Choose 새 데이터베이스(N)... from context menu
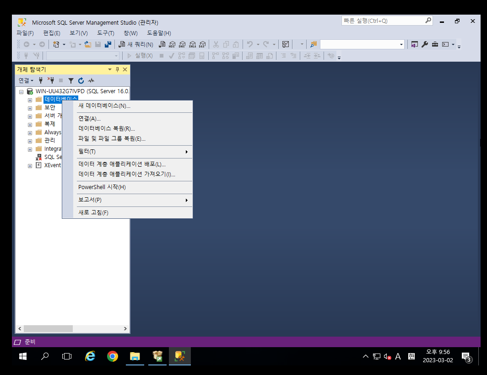487x375 pixels. pyautogui.click(x=127, y=106)
